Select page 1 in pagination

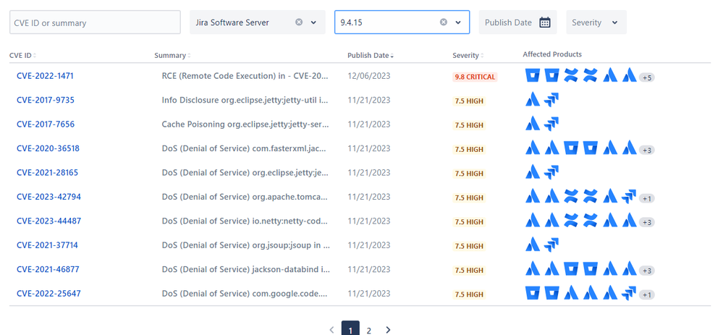[x=350, y=329]
